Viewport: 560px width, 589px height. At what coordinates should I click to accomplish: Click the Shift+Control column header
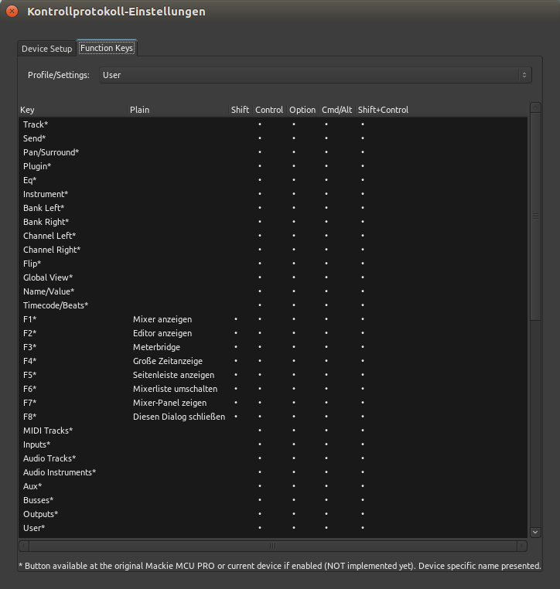[x=383, y=110]
